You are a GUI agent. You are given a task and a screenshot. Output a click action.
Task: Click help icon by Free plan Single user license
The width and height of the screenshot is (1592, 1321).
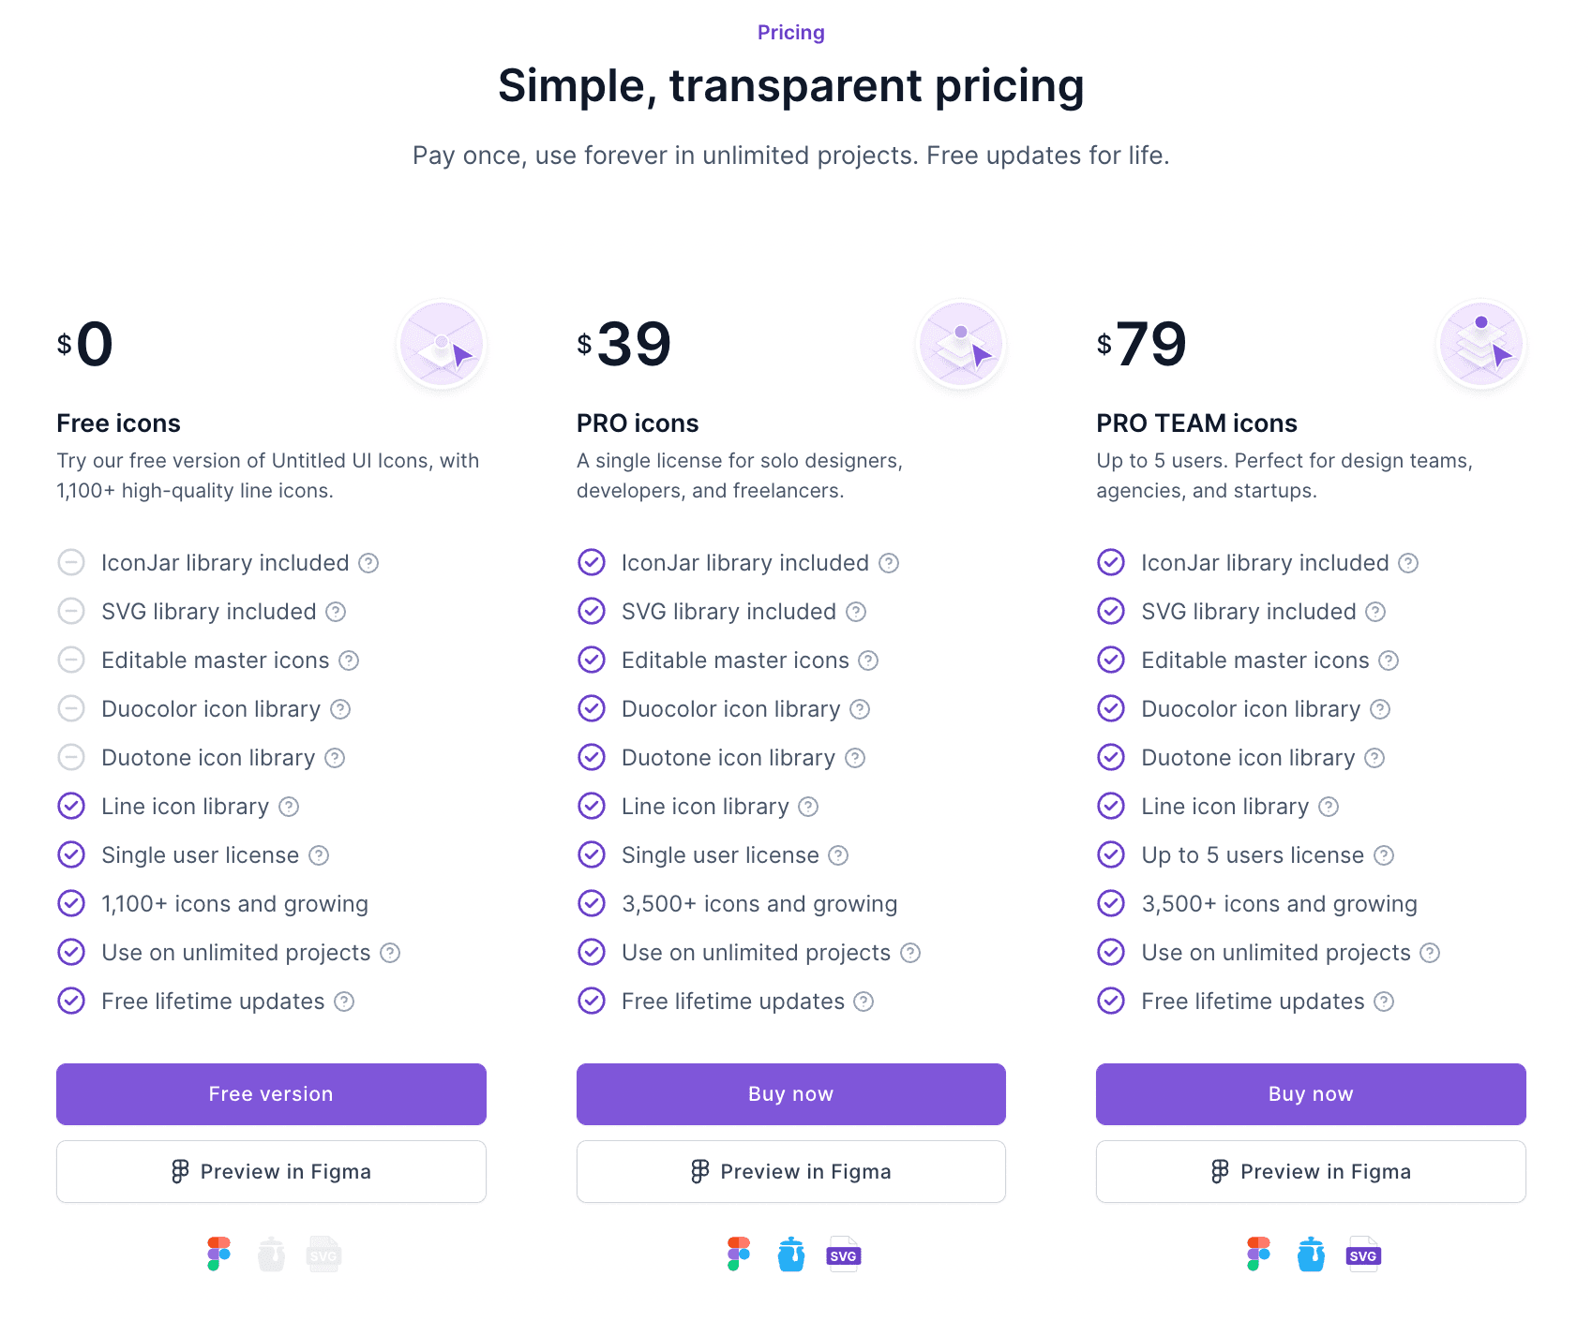coord(319,855)
